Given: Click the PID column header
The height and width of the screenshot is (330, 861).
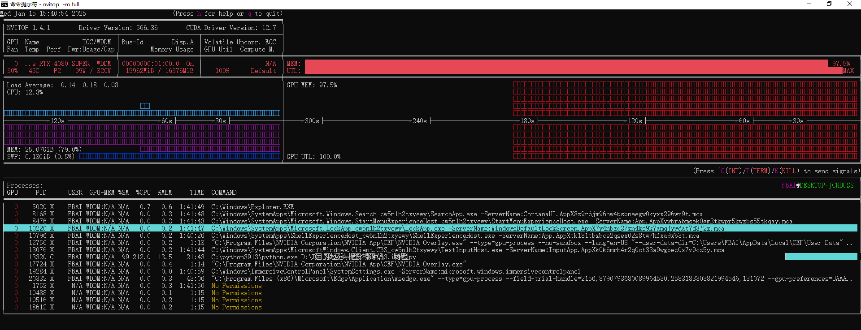Looking at the screenshot, I should [x=41, y=193].
